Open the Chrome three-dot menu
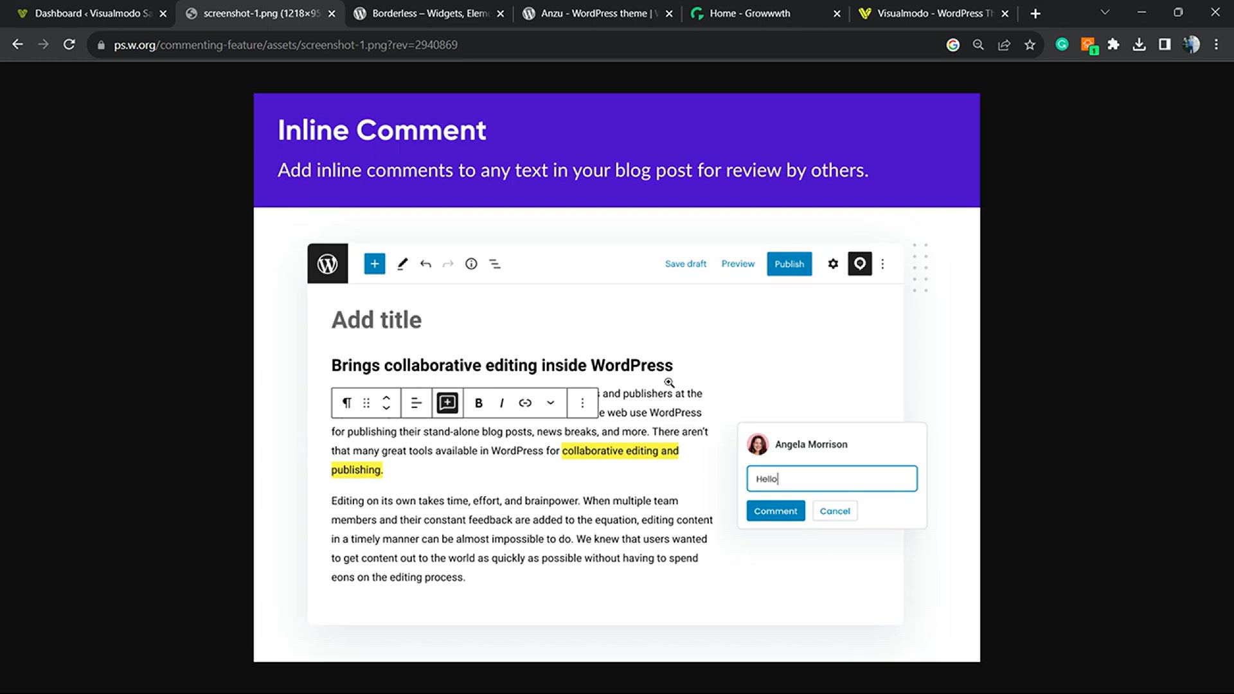This screenshot has width=1234, height=694. 1216,44
